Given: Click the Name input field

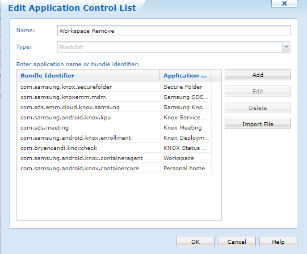Looking at the screenshot, I should [174, 31].
